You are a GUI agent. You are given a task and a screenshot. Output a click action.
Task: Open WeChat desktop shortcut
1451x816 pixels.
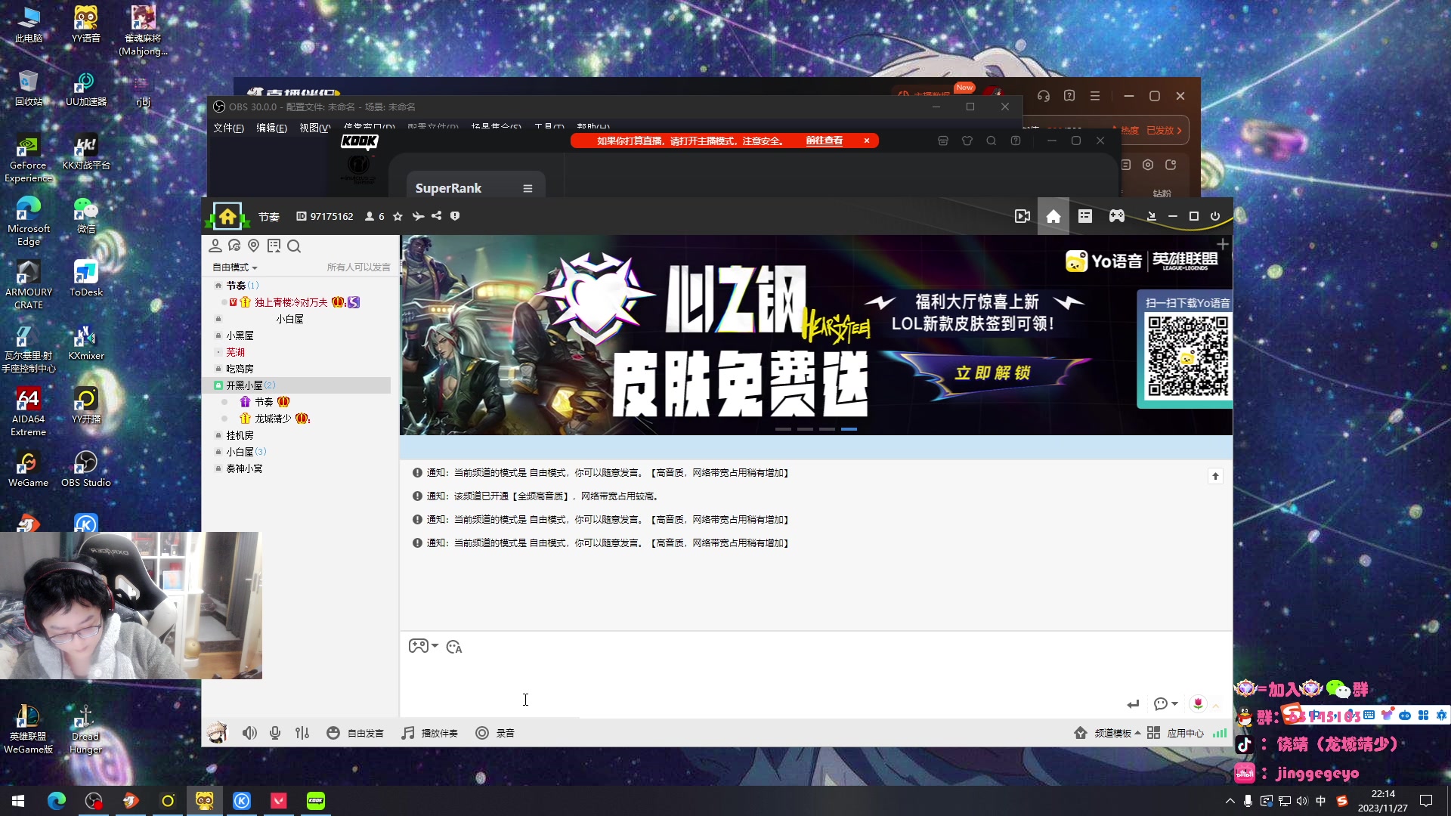pyautogui.click(x=86, y=215)
